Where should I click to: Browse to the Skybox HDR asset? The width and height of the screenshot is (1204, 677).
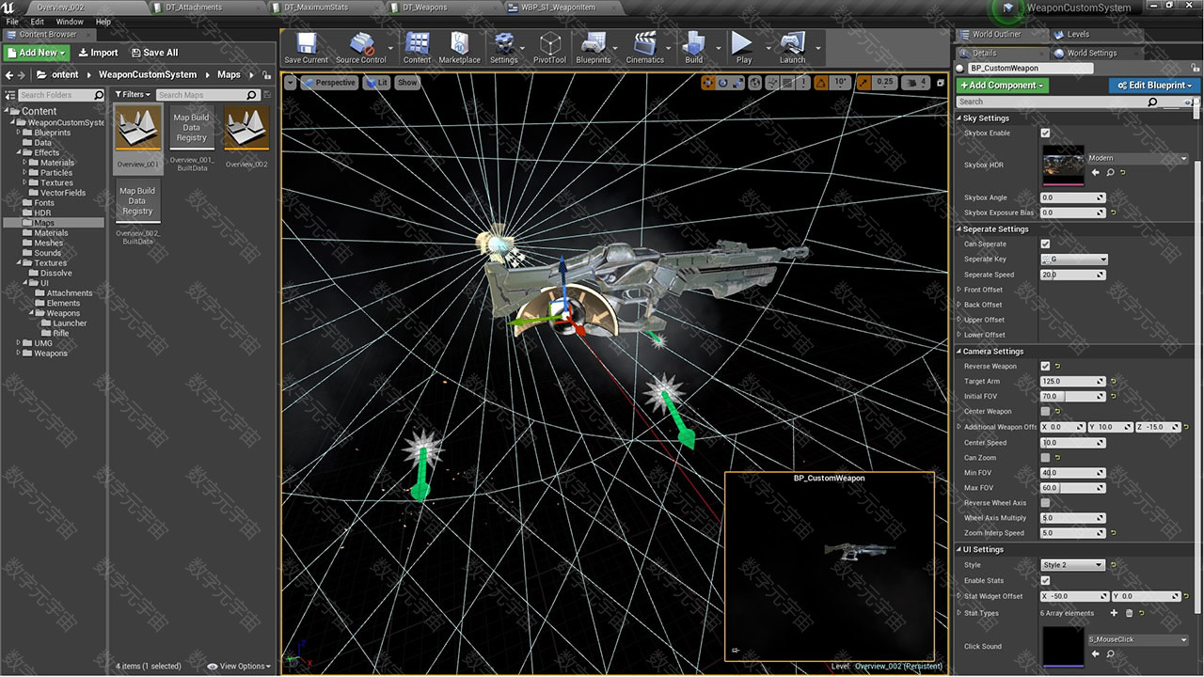coord(1110,173)
